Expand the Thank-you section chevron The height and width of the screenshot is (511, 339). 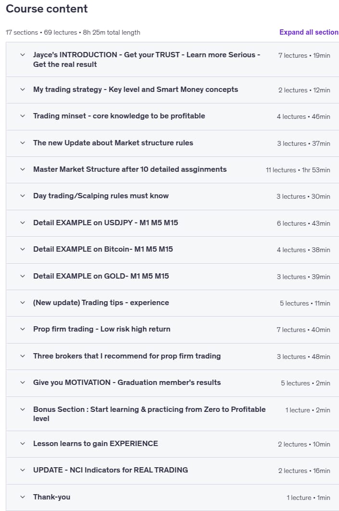click(23, 497)
